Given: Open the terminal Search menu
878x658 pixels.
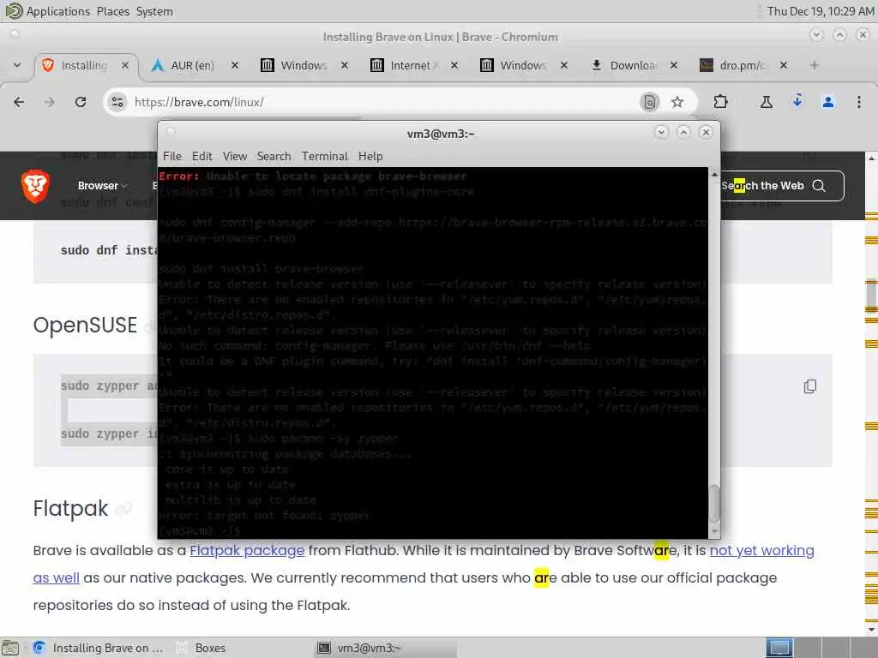Looking at the screenshot, I should click(x=274, y=156).
